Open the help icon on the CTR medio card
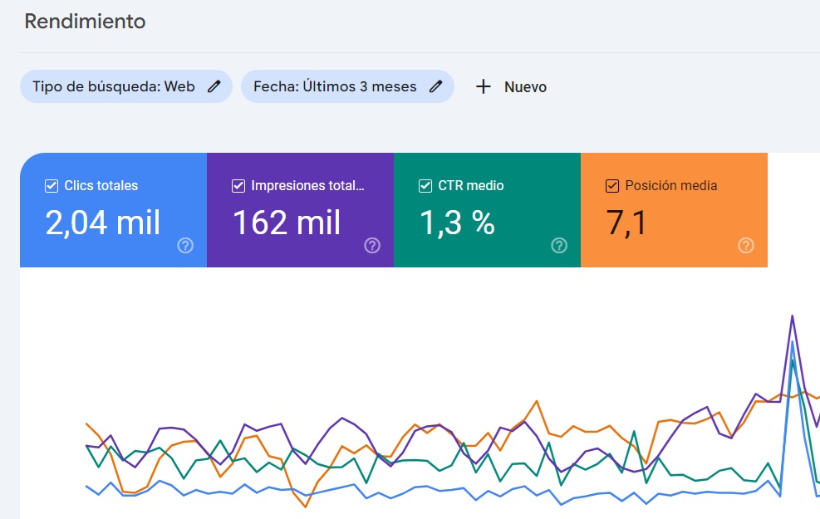Screen dimensions: 820x519 click(559, 245)
